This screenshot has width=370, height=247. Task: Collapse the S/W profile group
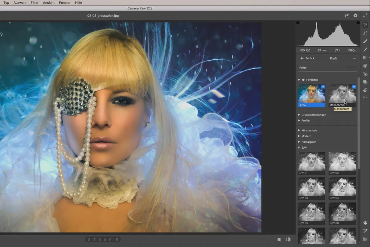coord(299,148)
